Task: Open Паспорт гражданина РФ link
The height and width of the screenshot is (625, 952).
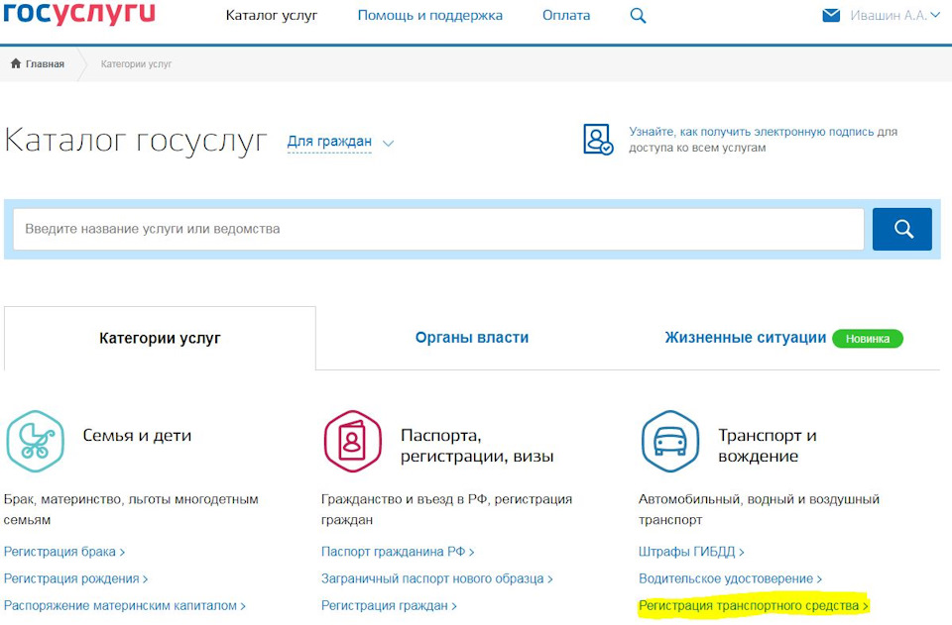Action: click(398, 552)
